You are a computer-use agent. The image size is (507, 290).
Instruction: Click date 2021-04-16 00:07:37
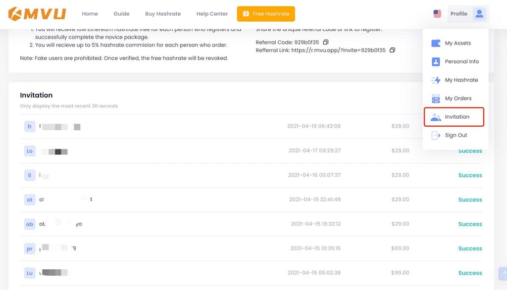pyautogui.click(x=314, y=175)
